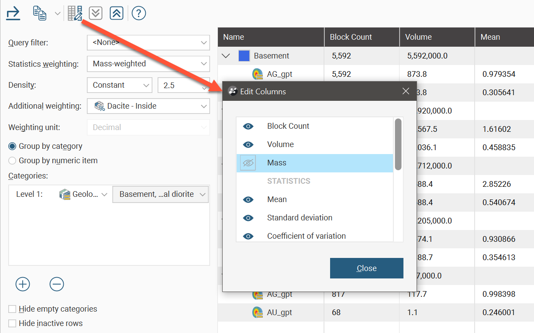
Task: Click the copy table icon
Action: coord(40,13)
